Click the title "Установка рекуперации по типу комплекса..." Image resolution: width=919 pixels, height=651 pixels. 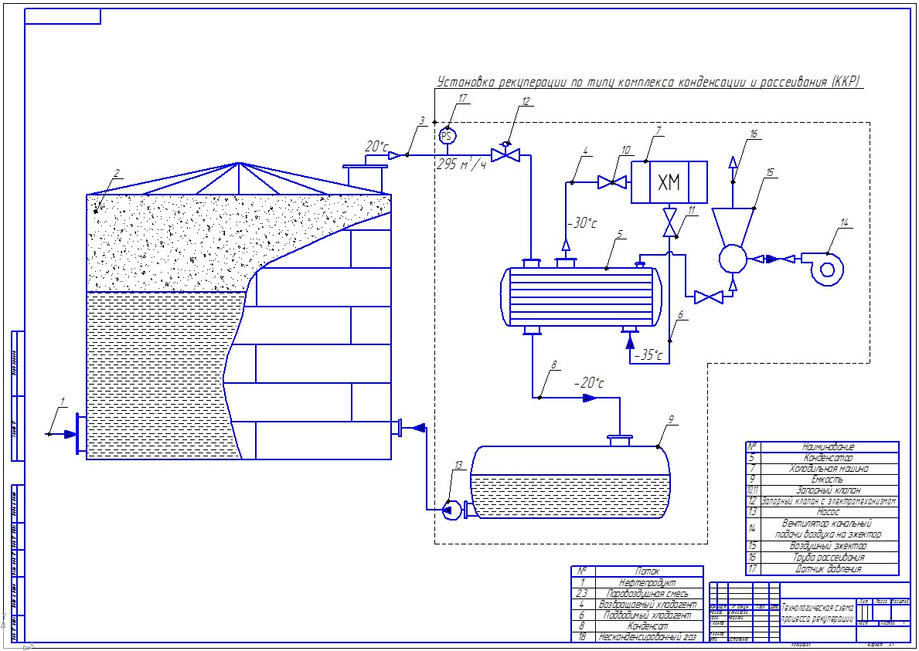(x=648, y=82)
